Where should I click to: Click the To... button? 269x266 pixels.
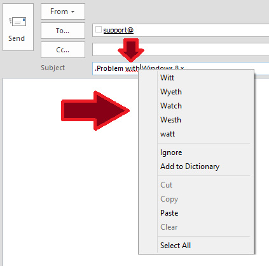(x=63, y=31)
